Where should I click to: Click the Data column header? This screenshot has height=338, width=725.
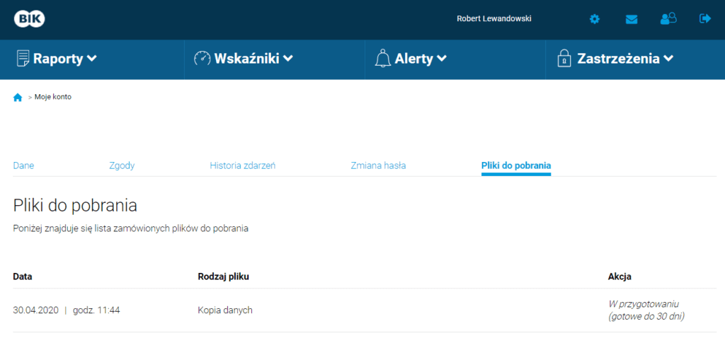tap(22, 276)
